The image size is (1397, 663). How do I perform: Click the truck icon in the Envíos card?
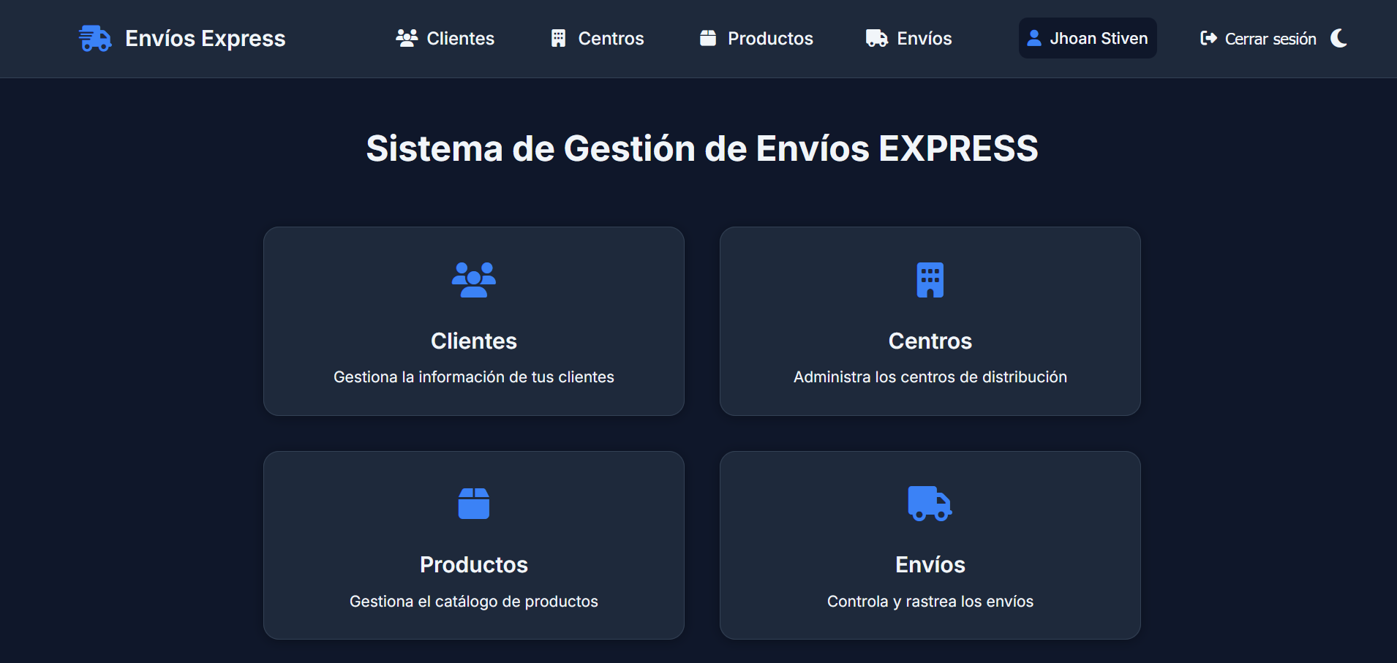click(x=930, y=504)
